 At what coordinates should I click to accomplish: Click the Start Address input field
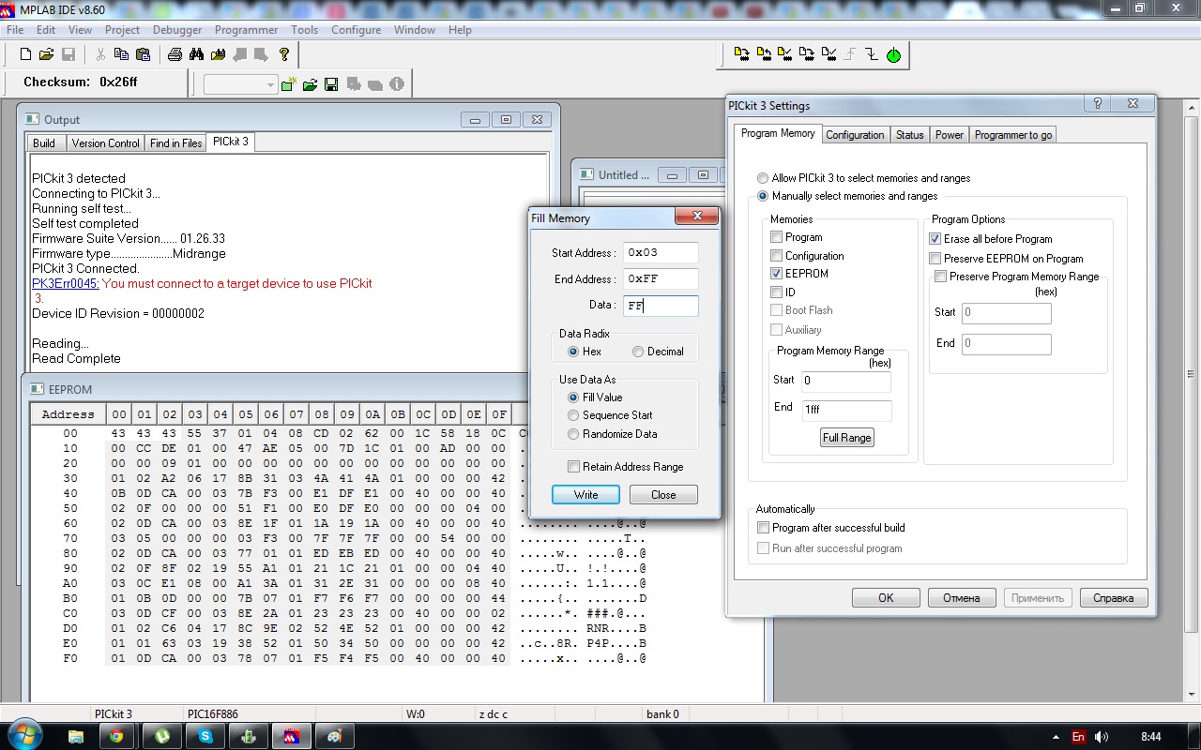pos(661,252)
